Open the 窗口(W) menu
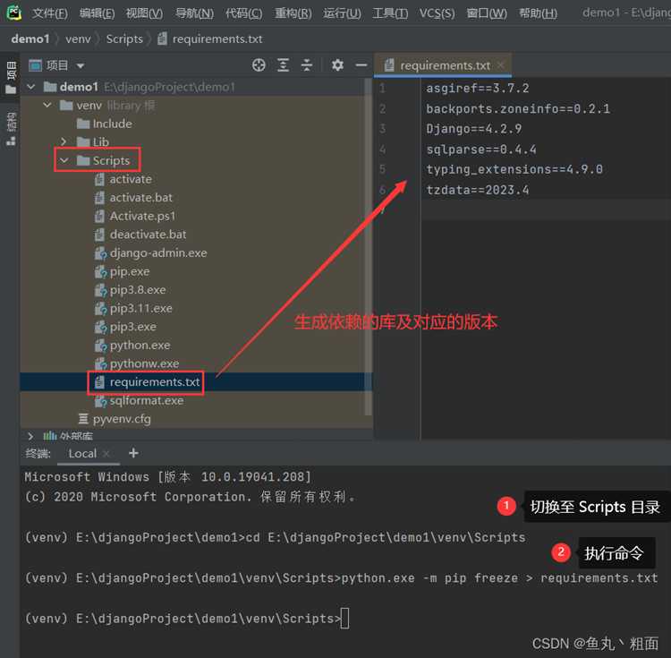 coord(487,13)
